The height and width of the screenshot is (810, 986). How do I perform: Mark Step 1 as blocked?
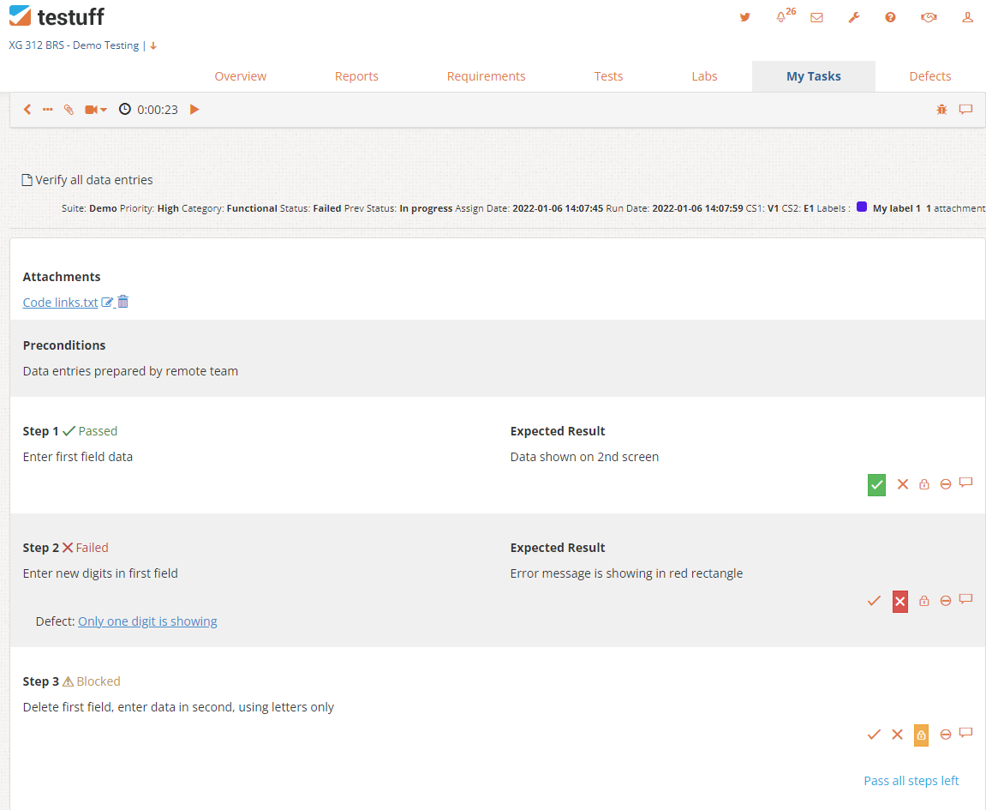(x=923, y=484)
